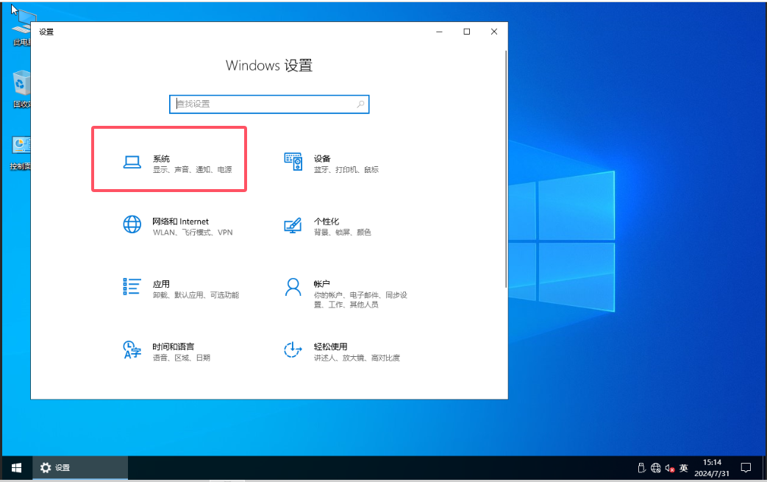Click the 查找设置 search input field
This screenshot has width=767, height=482.
click(269, 104)
